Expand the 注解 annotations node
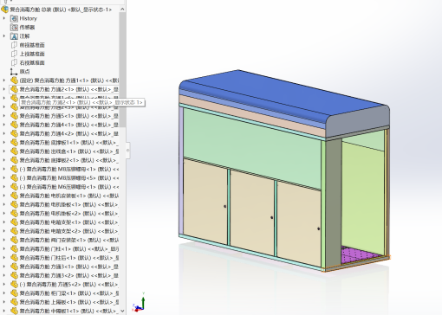Screen dimensions: 442x315 [4, 36]
